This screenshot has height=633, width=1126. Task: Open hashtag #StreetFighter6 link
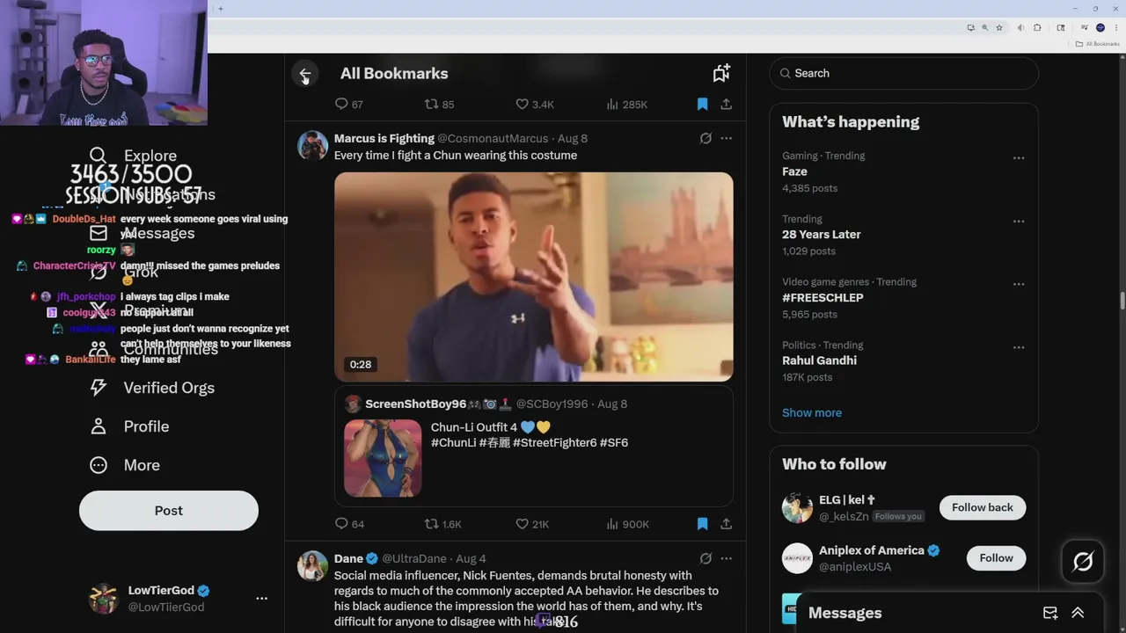click(x=554, y=442)
